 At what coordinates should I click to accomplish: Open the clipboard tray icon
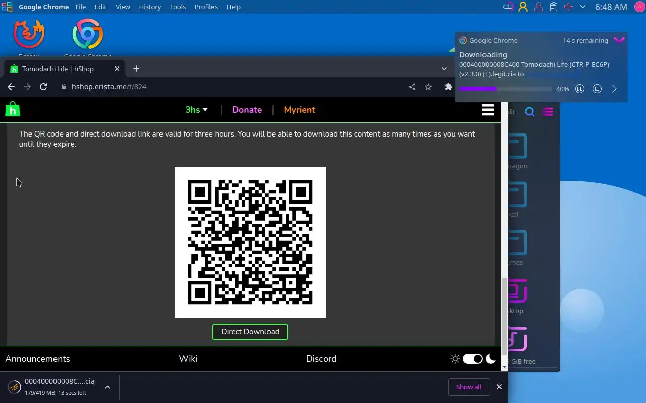click(554, 7)
